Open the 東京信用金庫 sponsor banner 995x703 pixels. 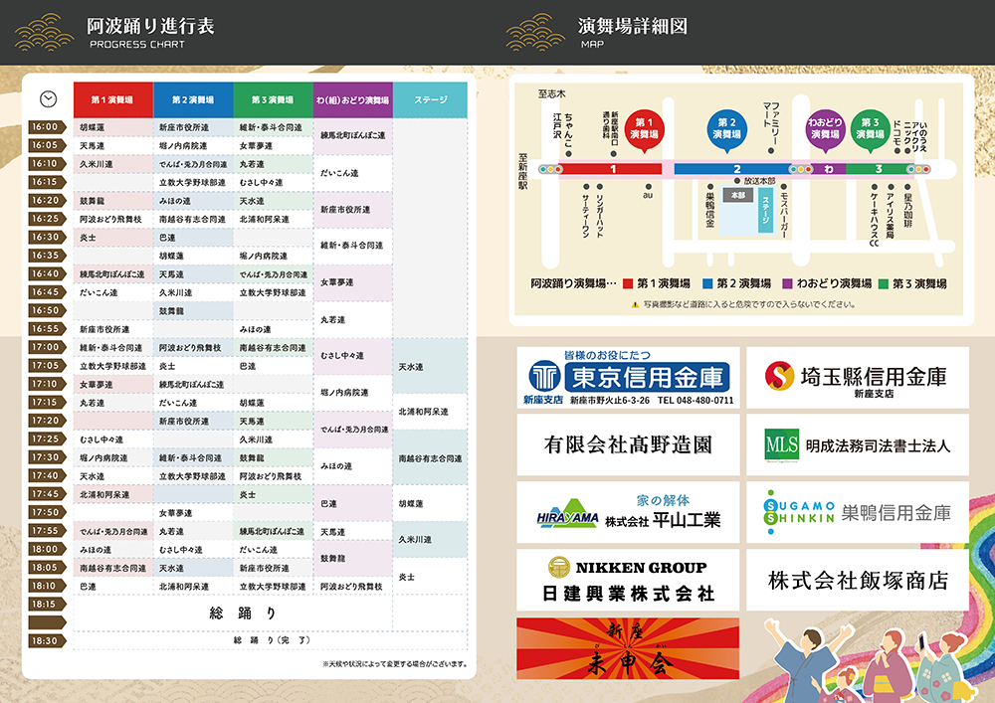click(628, 378)
